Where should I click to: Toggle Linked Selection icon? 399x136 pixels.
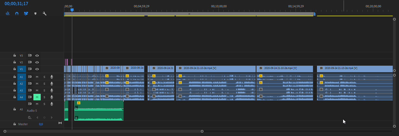click(26, 13)
